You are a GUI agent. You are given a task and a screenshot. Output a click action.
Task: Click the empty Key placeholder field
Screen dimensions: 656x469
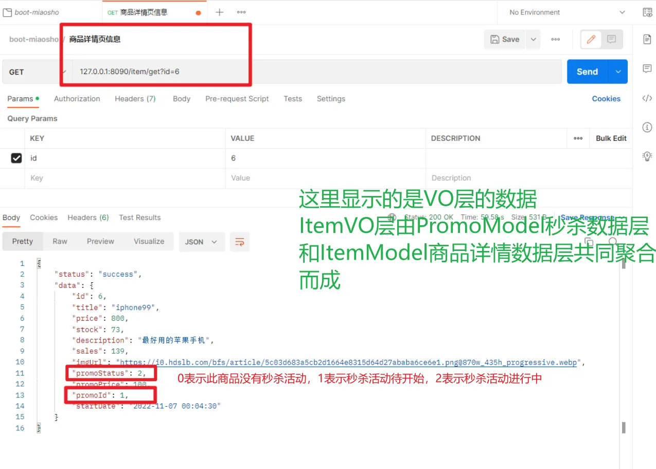click(125, 178)
